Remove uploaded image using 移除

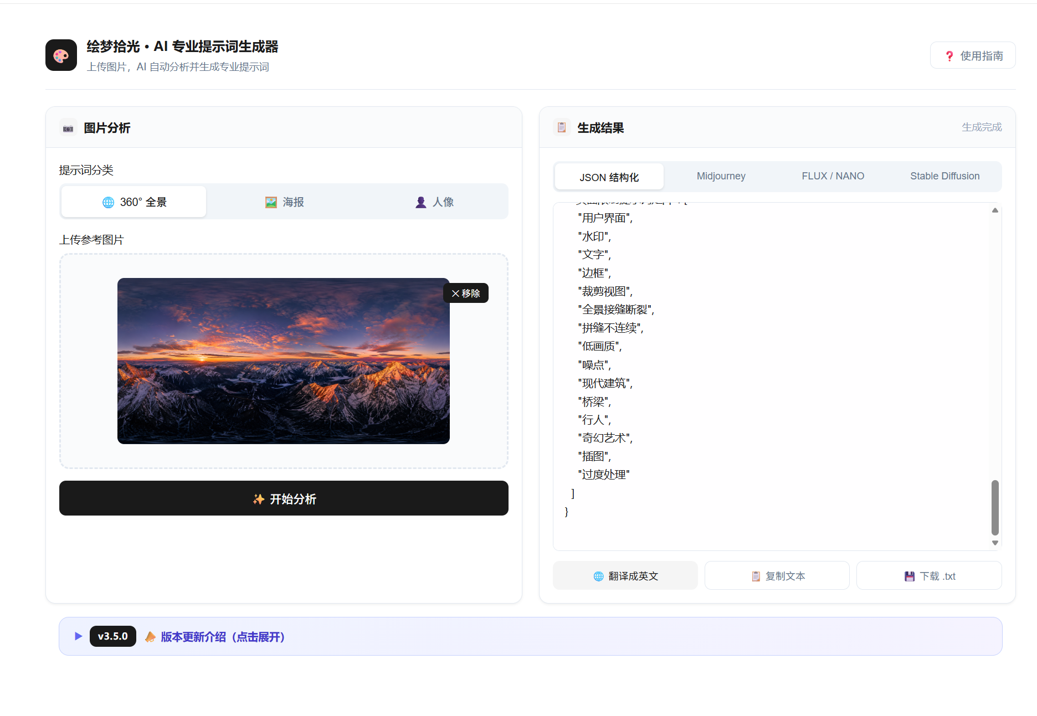466,293
